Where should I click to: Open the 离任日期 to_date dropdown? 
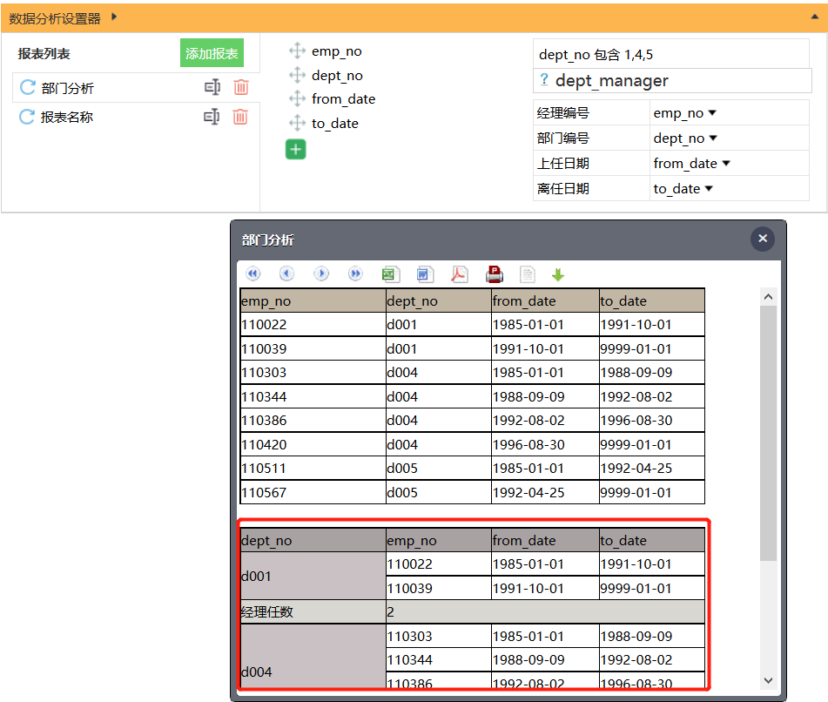coord(709,189)
